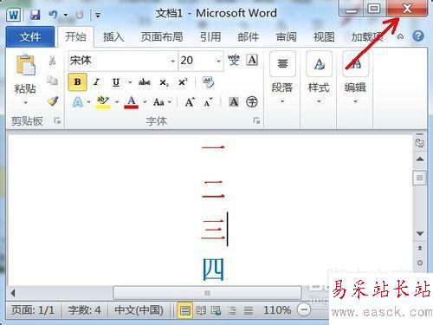Expand the font name dropdown arrow
The height and width of the screenshot is (325, 433).
(172, 61)
